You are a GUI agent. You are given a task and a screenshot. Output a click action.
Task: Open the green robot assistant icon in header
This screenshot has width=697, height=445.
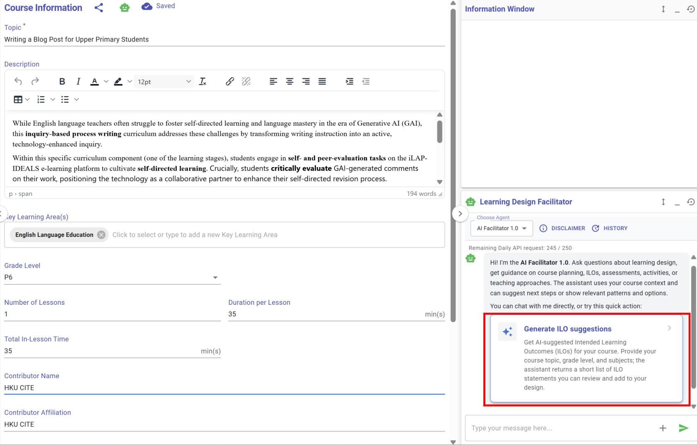[124, 7]
